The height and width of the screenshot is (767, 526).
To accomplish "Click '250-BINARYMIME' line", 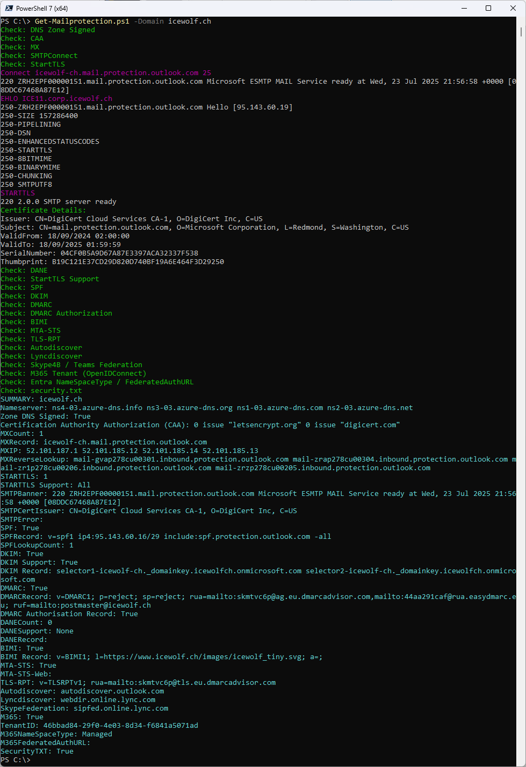I will coord(31,167).
